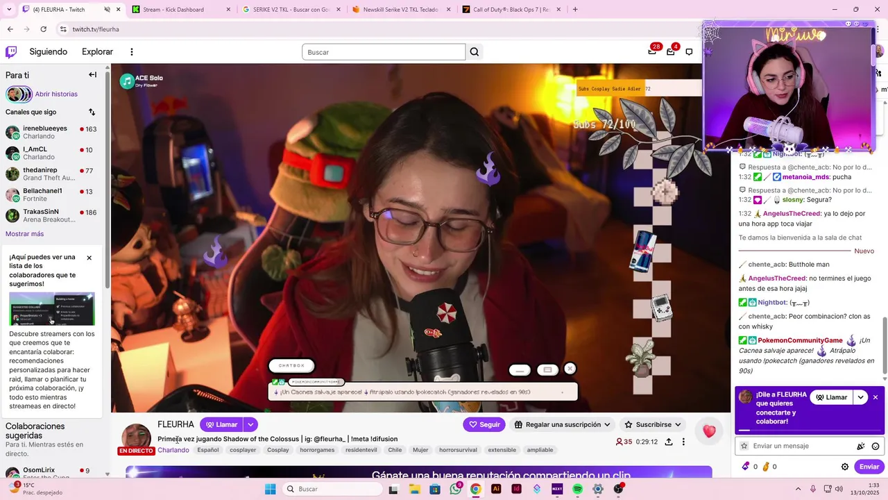Viewport: 888px width, 500px height.
Task: Expand dropdown beside Llamar in chat banner
Action: pos(860,397)
